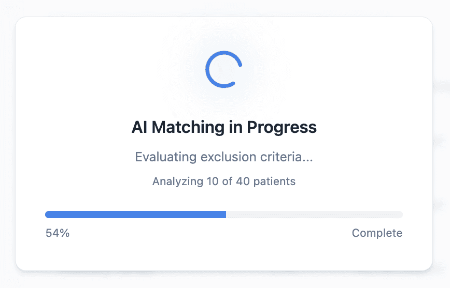450x288 pixels.
Task: Click the 54% progress label
Action: (x=58, y=233)
